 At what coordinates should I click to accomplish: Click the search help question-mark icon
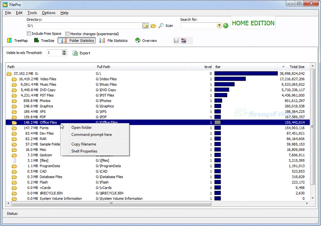coord(219,26)
